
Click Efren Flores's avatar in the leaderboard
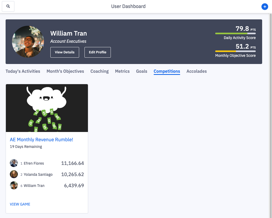point(14,163)
